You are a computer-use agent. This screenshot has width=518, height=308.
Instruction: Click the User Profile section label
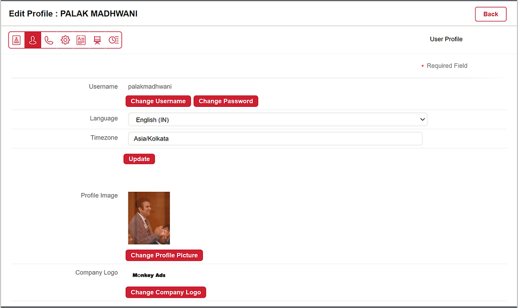point(446,39)
